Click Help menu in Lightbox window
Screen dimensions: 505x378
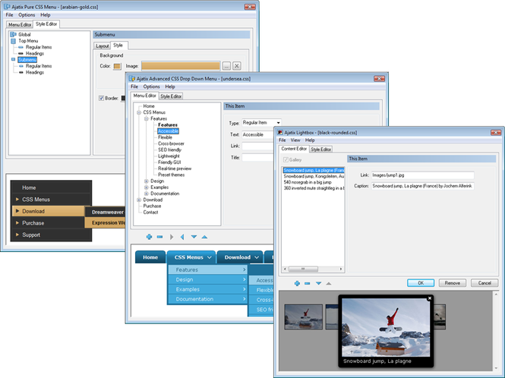point(310,140)
